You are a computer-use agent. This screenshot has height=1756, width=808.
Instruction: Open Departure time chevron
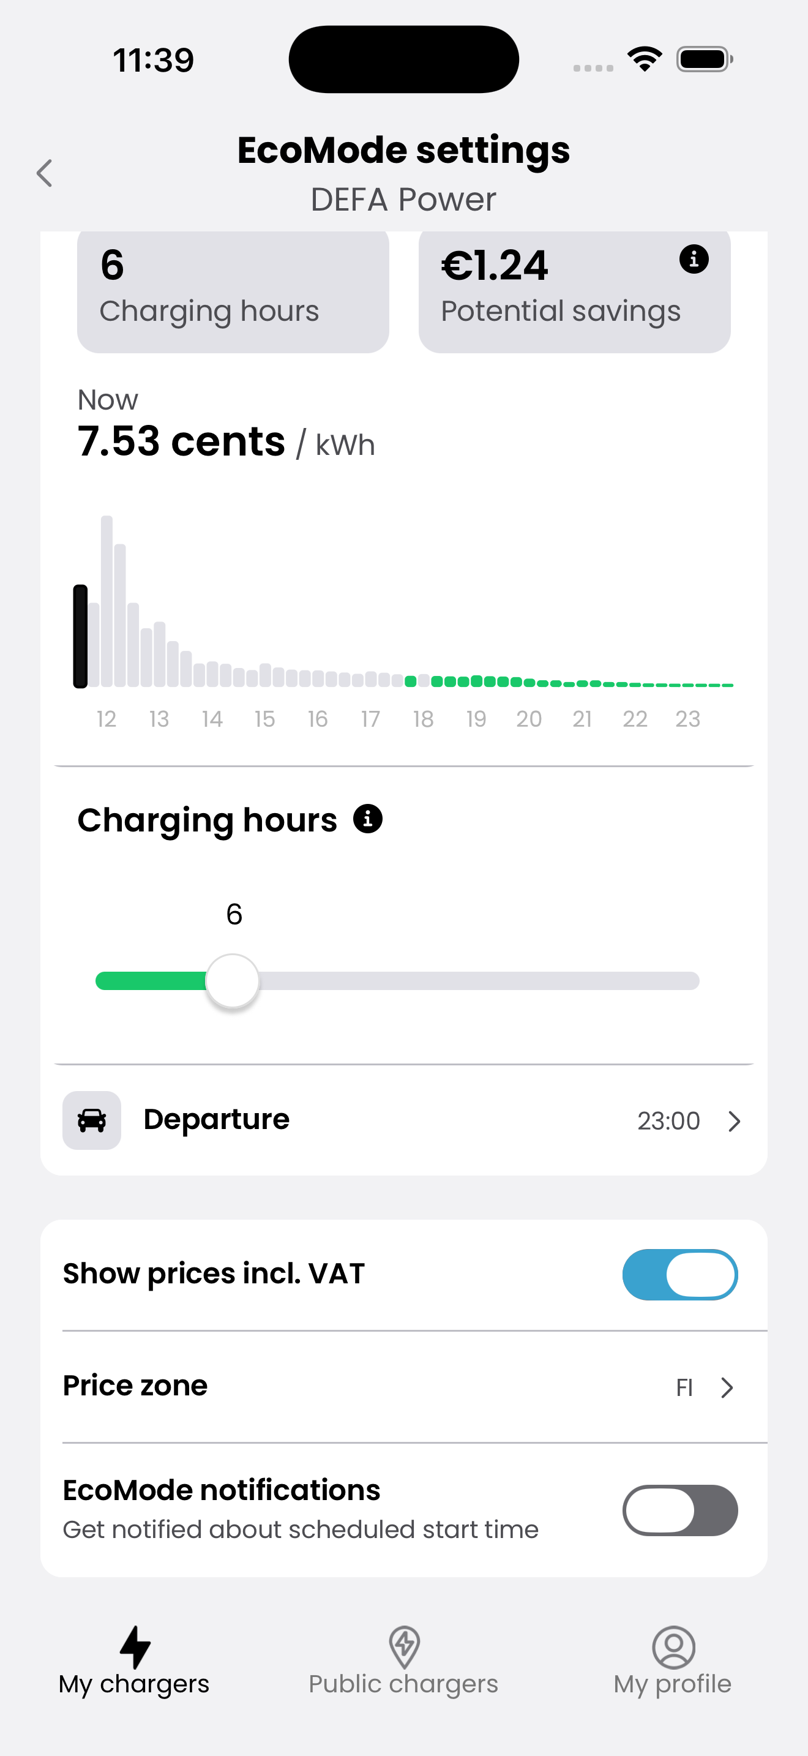point(734,1121)
